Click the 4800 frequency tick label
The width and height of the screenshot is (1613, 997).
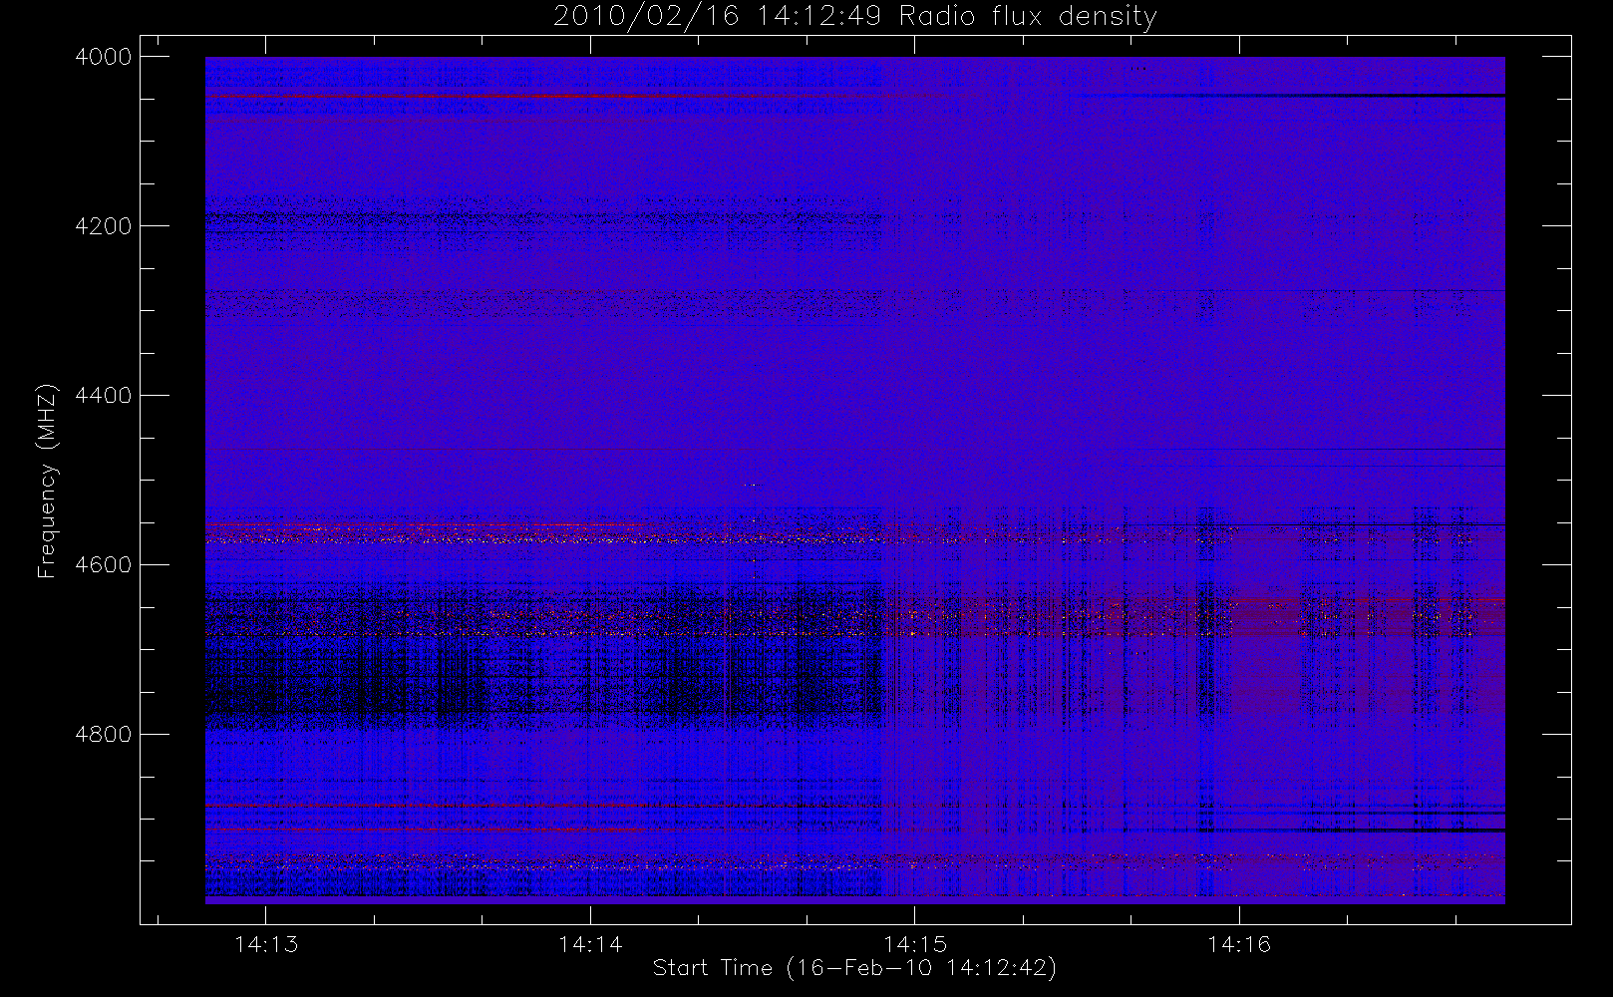(104, 735)
